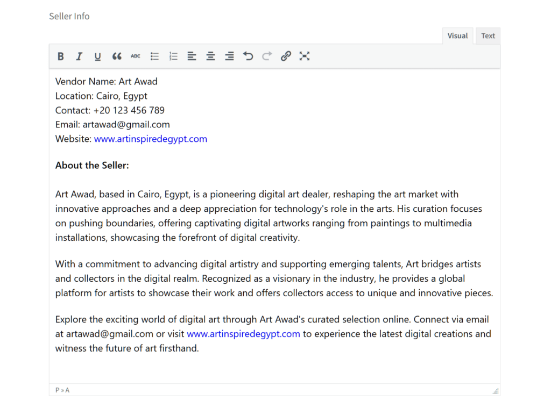Toggle fullscreen editor mode
This screenshot has height=408, width=551.
305,56
